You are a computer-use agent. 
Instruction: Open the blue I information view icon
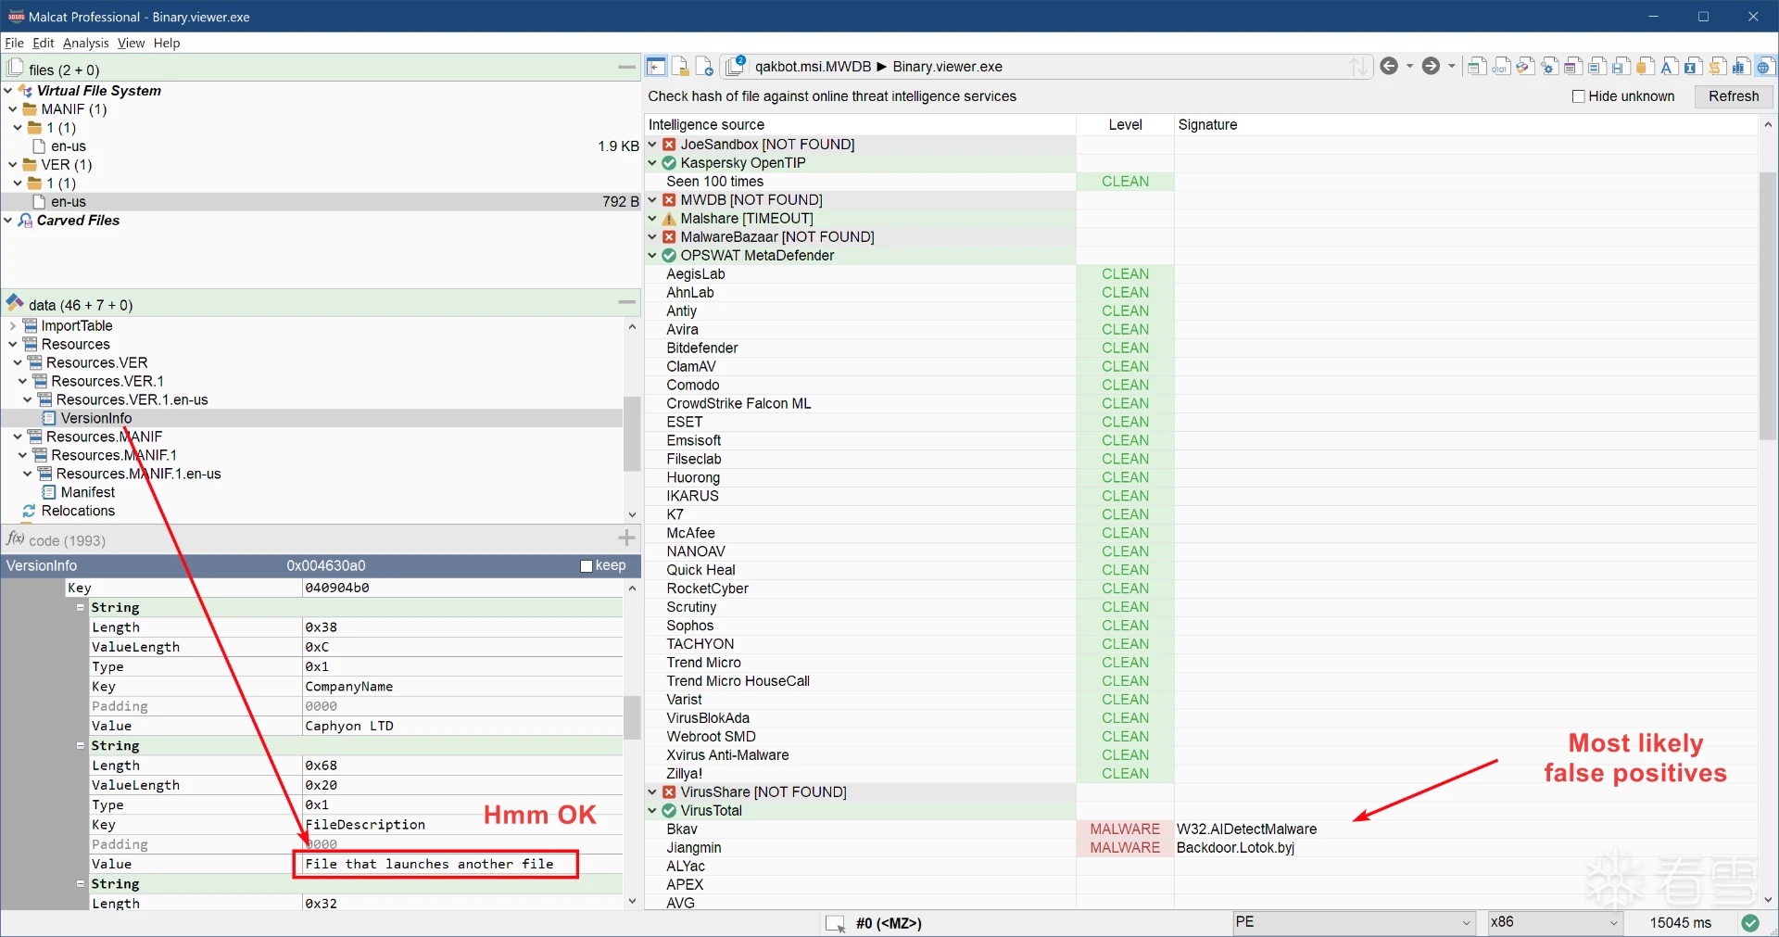tap(1693, 66)
